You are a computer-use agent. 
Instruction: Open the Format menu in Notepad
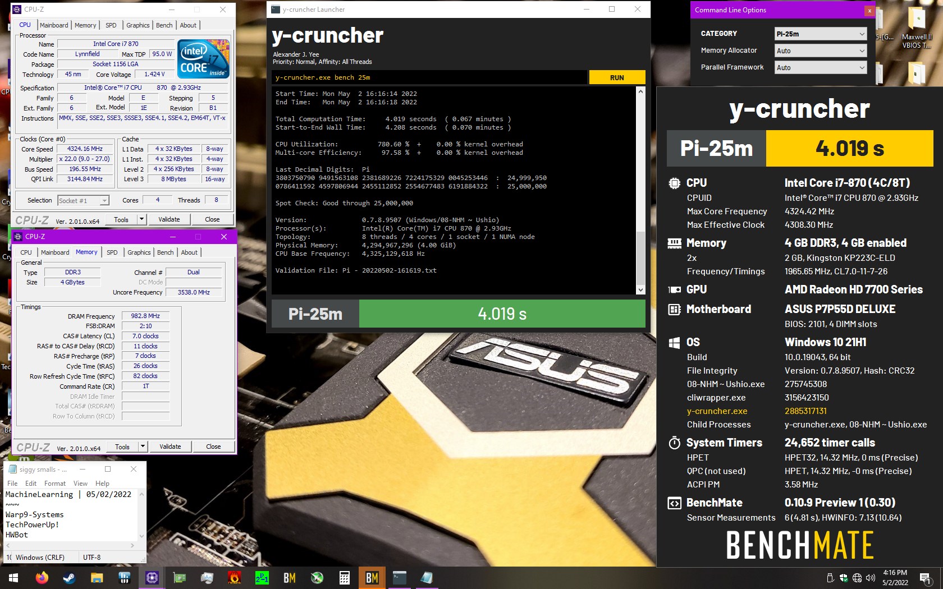pyautogui.click(x=55, y=484)
